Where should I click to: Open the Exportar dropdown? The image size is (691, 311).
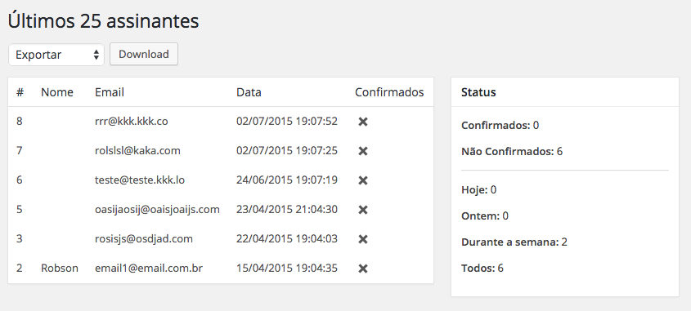pyautogui.click(x=56, y=55)
